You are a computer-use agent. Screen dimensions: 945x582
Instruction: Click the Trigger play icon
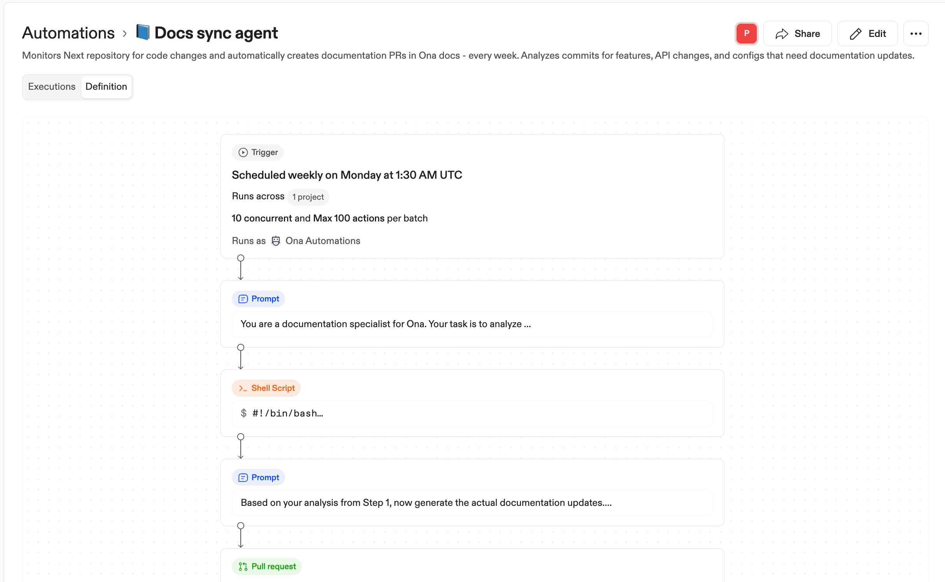pyautogui.click(x=242, y=152)
